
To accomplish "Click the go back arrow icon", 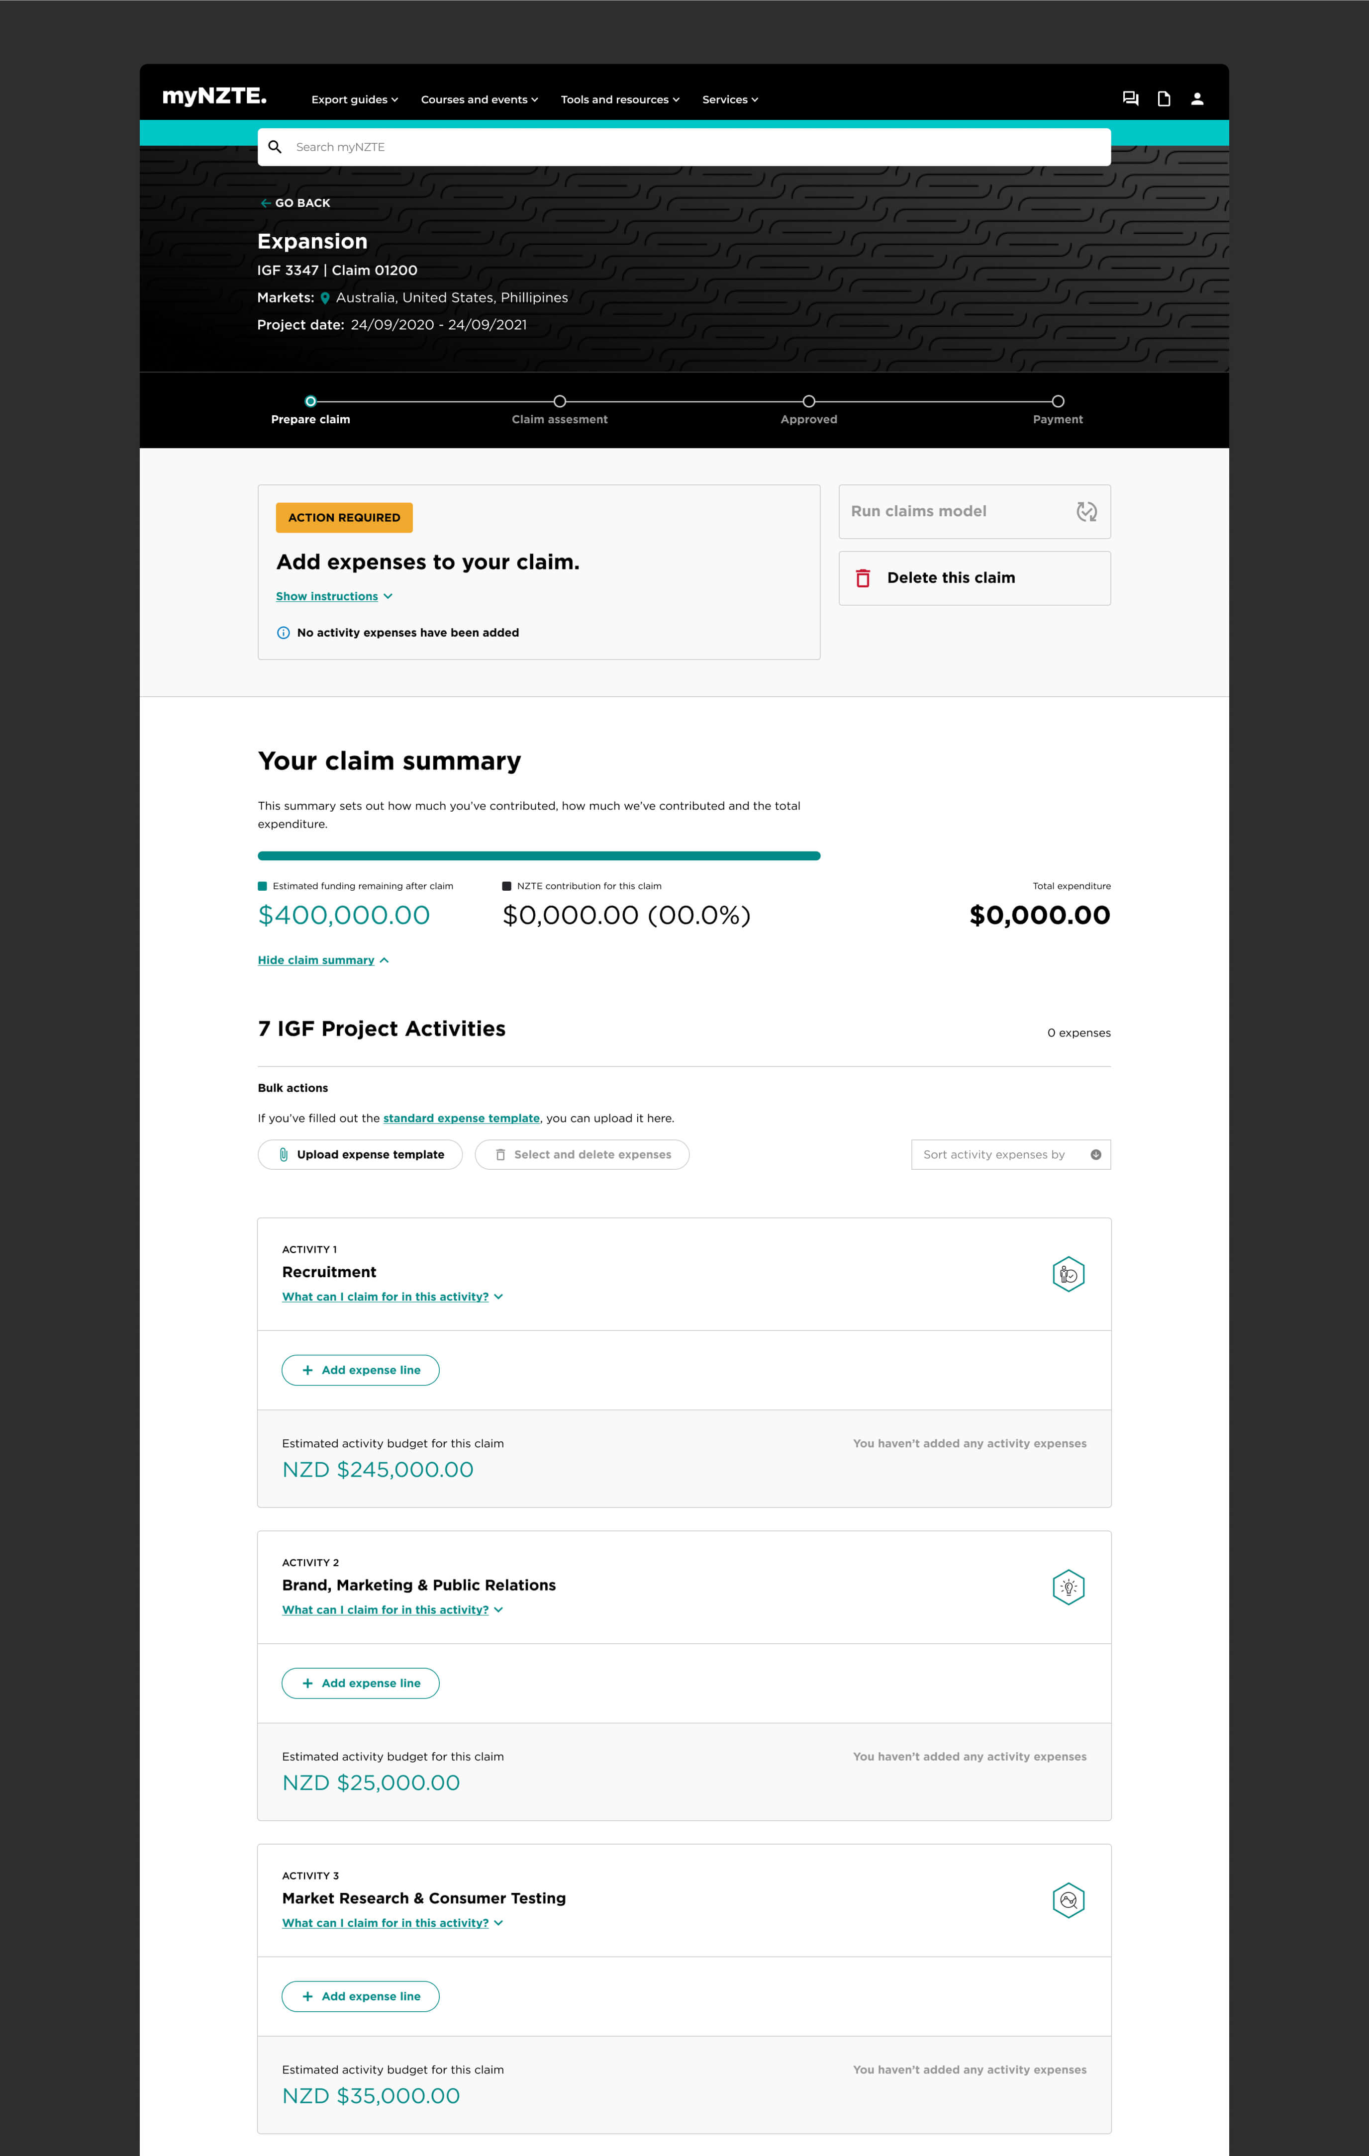I will tap(265, 203).
